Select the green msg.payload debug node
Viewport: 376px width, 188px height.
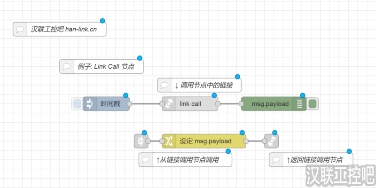click(270, 104)
